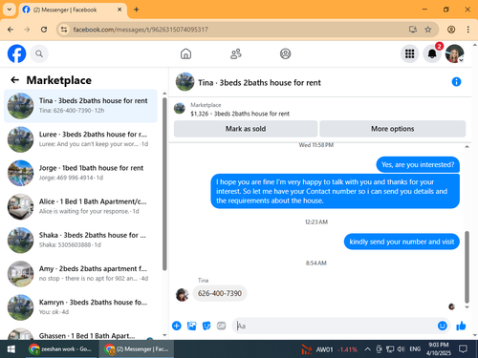Click More options button
Viewport: 478px width, 358px height.
392,129
